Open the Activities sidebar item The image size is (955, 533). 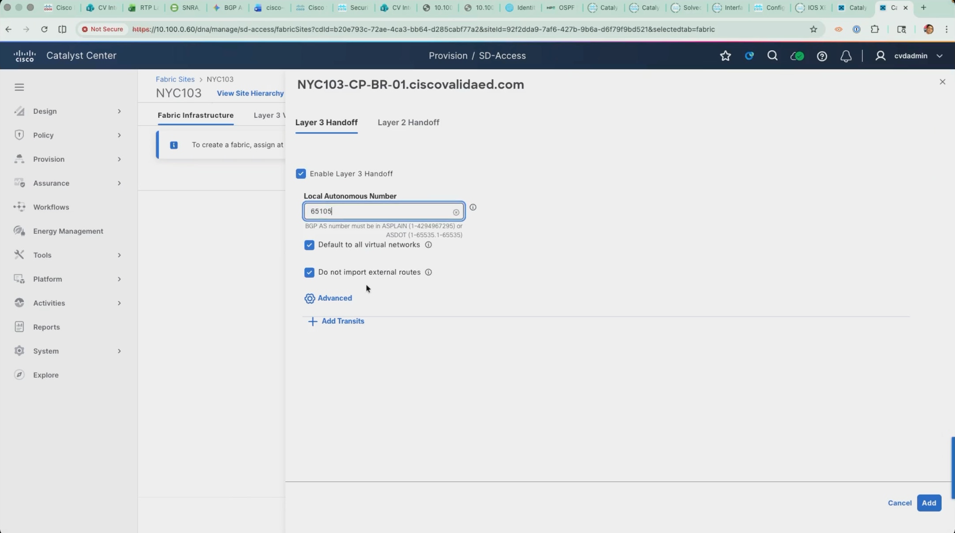point(49,303)
